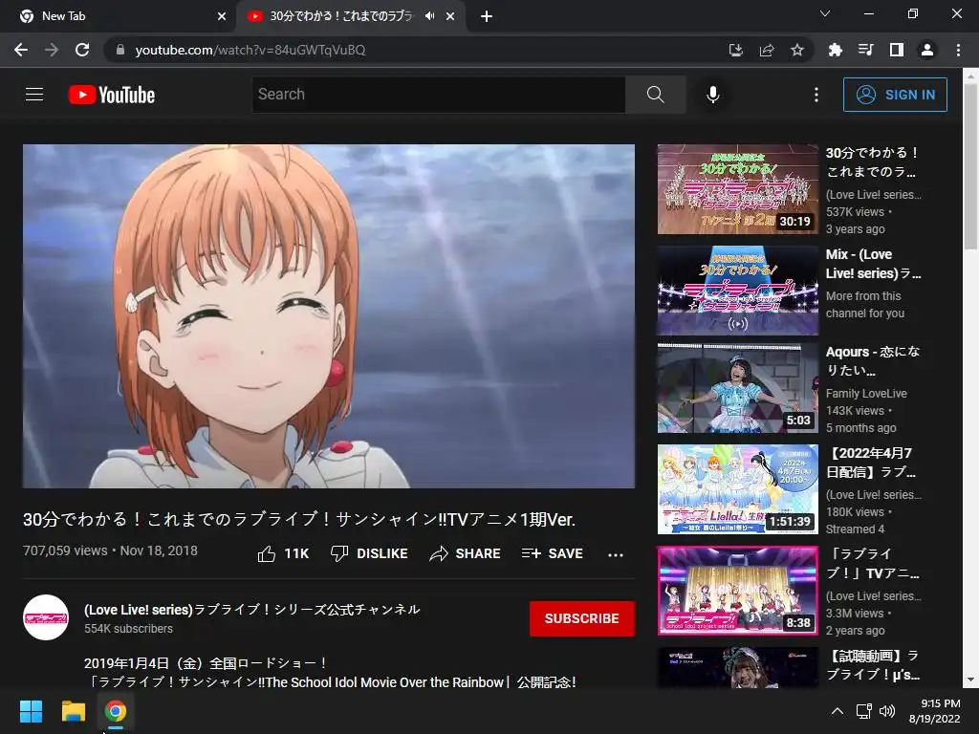This screenshot has width=979, height=734.
Task: Open the 試聴動画 video thumbnail
Action: (x=737, y=667)
